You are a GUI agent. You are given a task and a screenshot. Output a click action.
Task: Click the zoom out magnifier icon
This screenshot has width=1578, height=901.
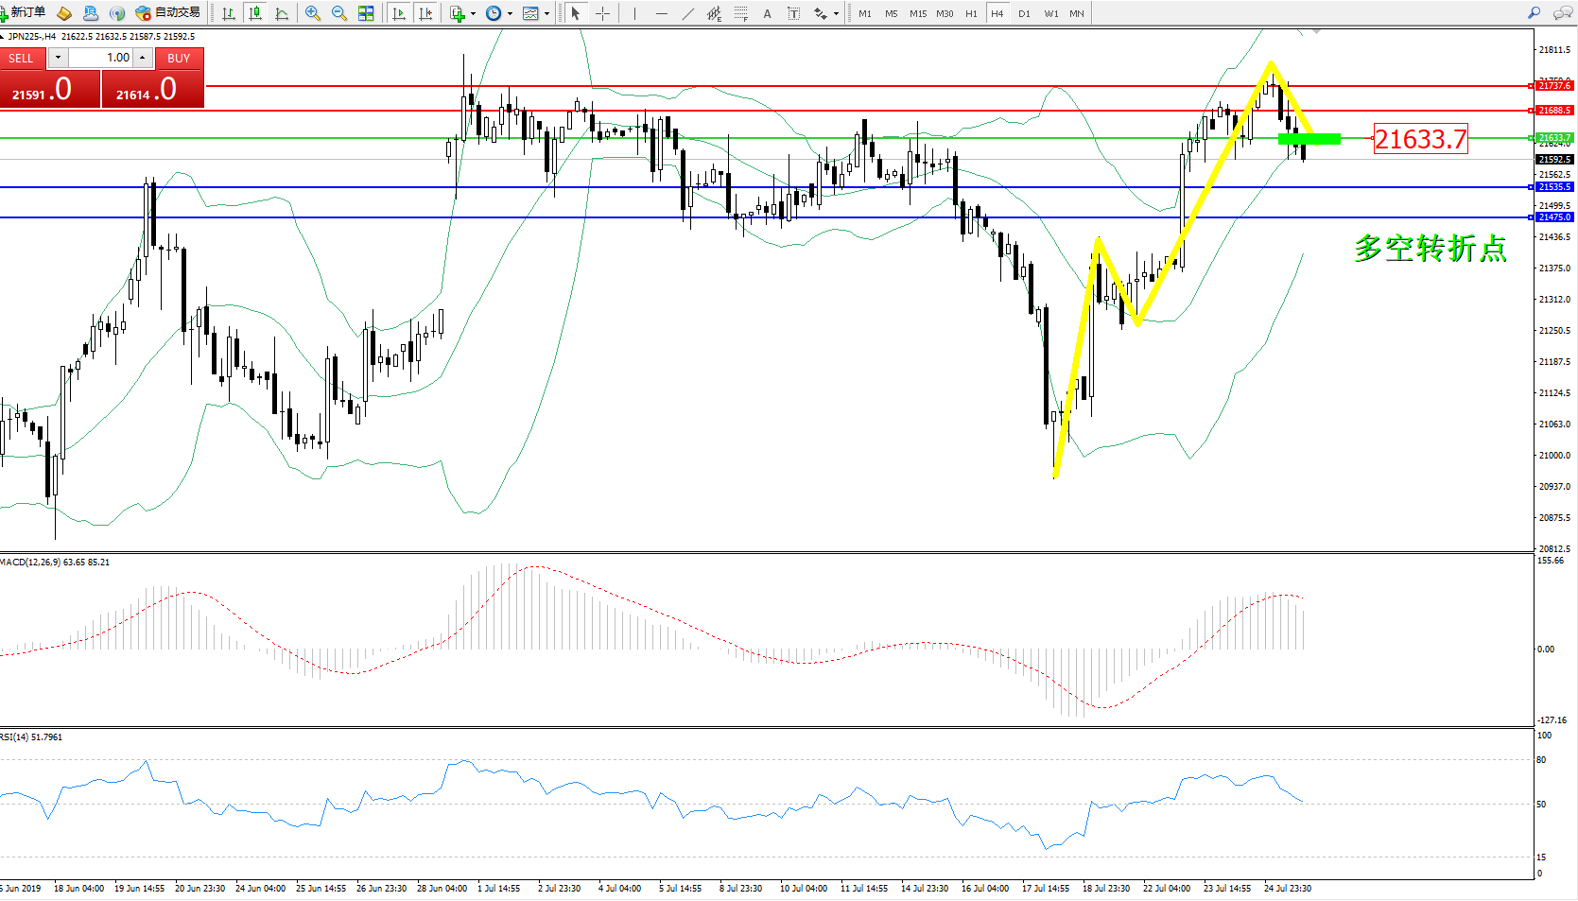[x=338, y=13]
